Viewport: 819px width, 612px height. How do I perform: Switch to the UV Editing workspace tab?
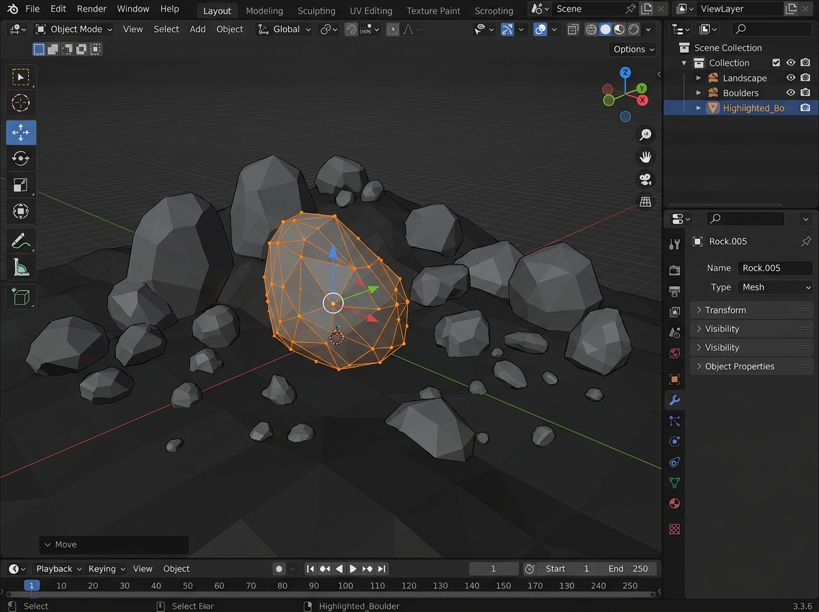click(371, 11)
